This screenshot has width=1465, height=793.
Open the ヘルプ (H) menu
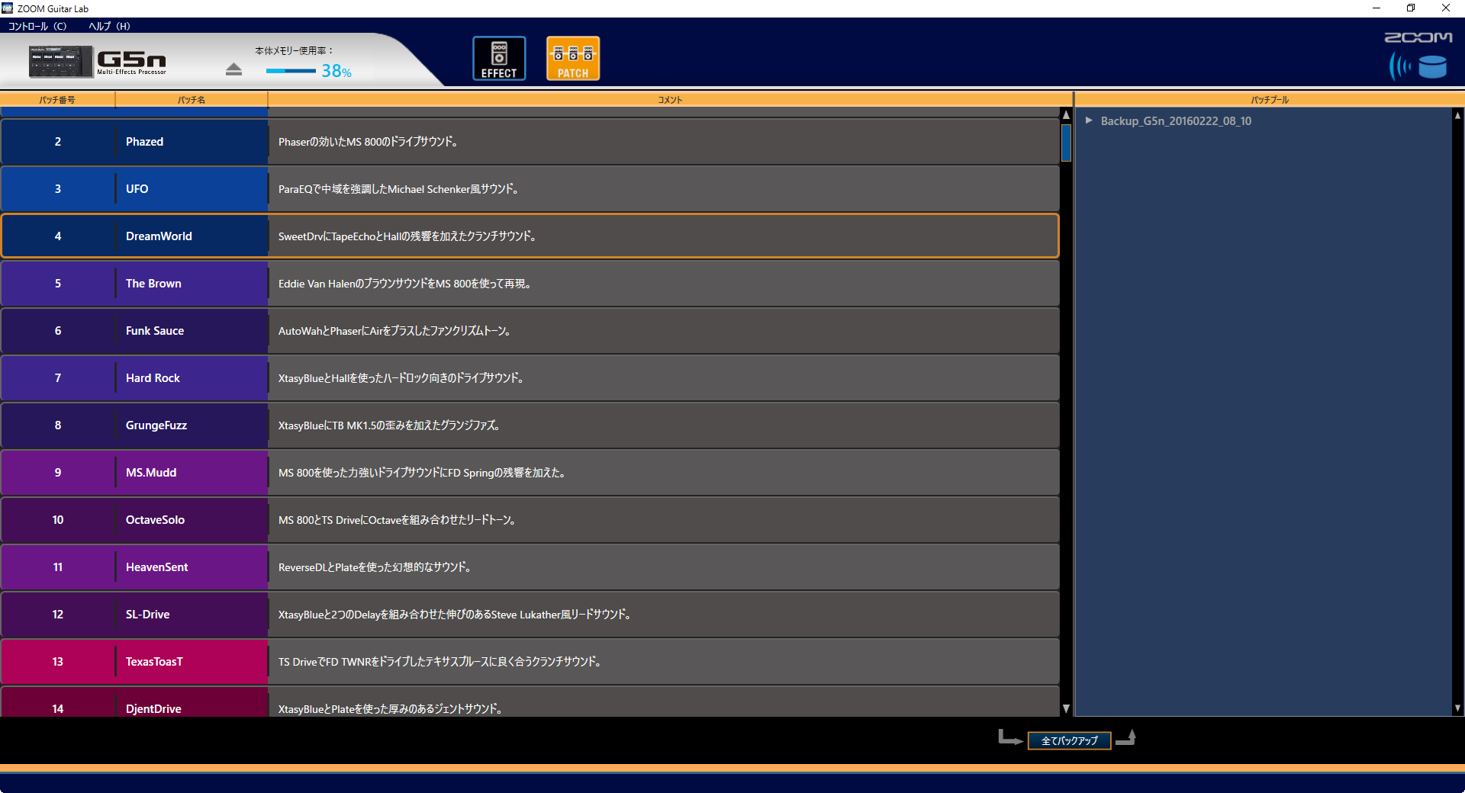(x=109, y=26)
